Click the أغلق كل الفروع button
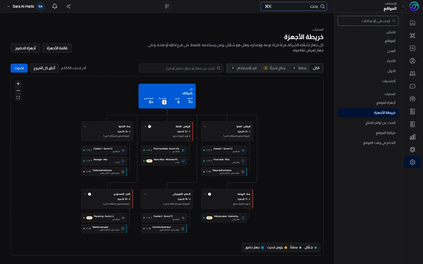423x264 pixels. click(44, 68)
